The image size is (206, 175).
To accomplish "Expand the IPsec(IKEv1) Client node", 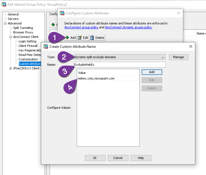I will (11, 69).
